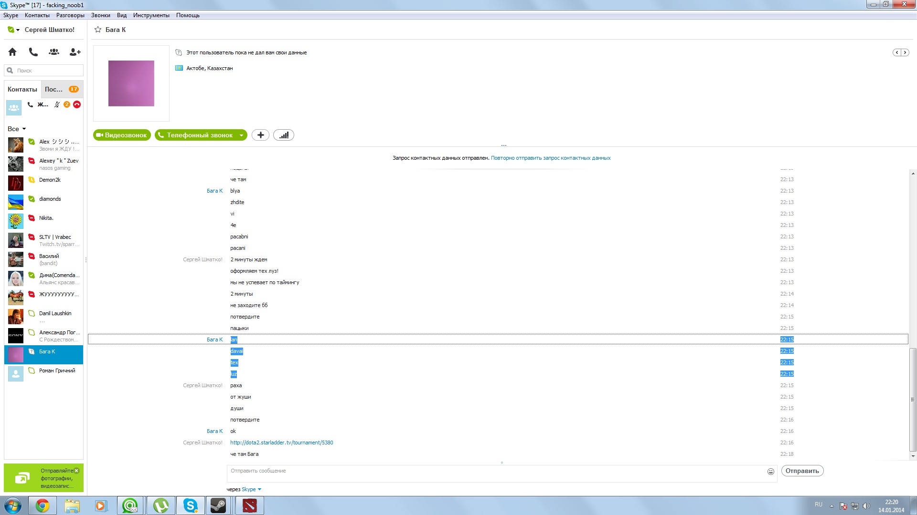917x515 pixels.
Task: Open the 'через Skype' send method dropdown
Action: coord(251,489)
